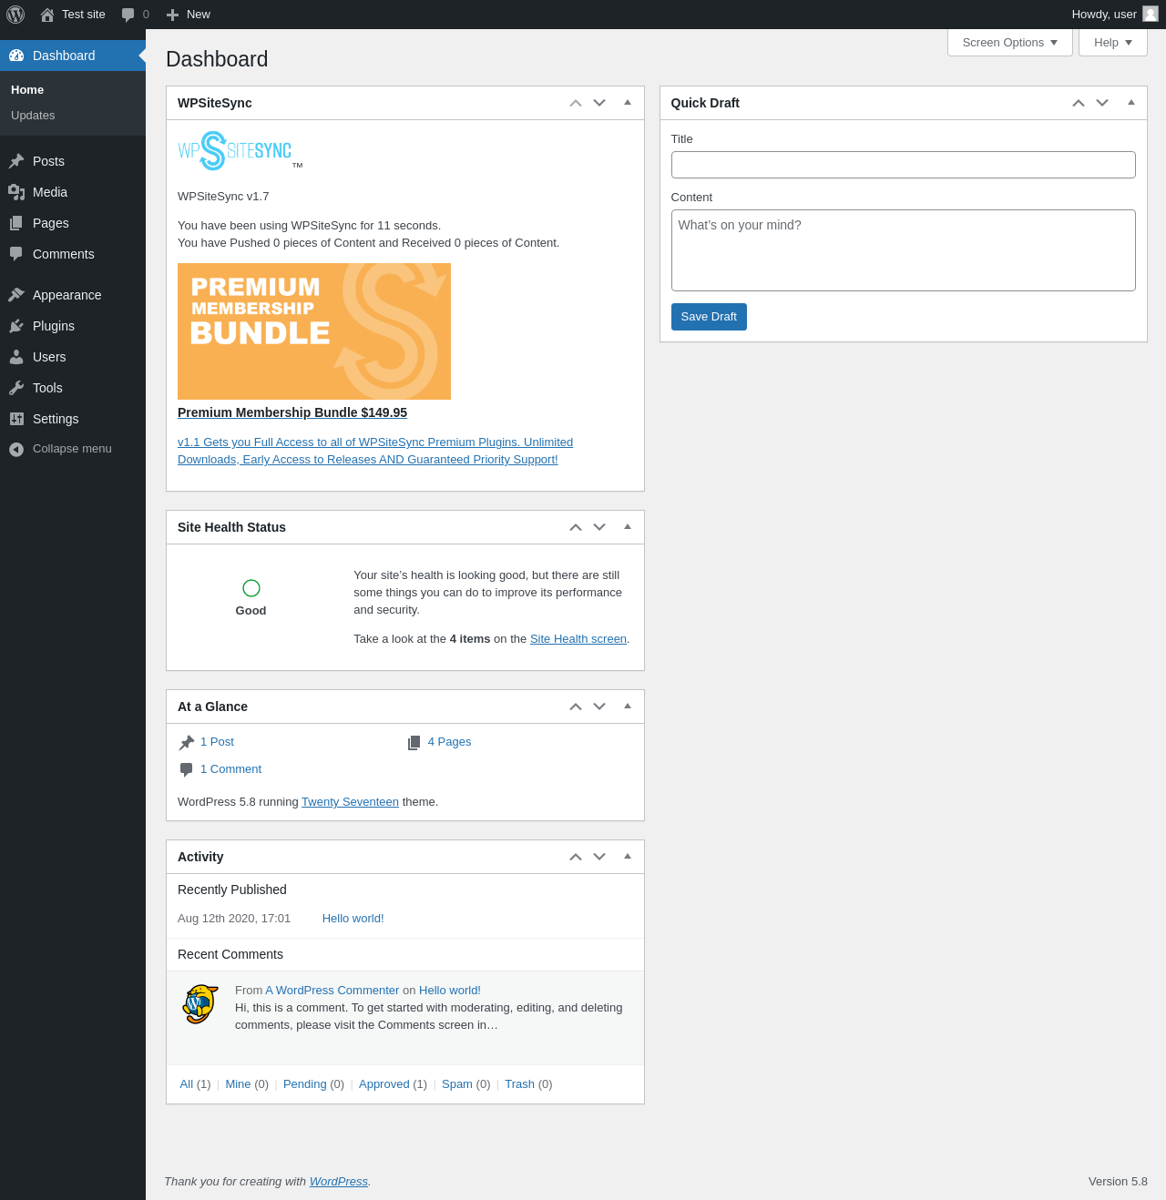1166x1200 pixels.
Task: Open the Twenty Seventeen theme link
Action: tap(350, 802)
